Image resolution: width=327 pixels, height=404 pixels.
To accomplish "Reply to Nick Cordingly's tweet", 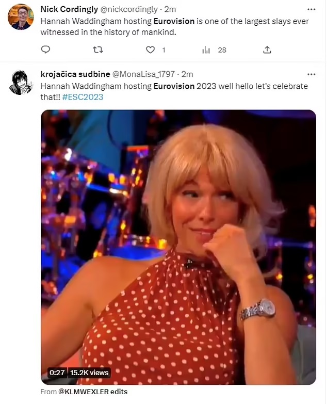I will (45, 50).
